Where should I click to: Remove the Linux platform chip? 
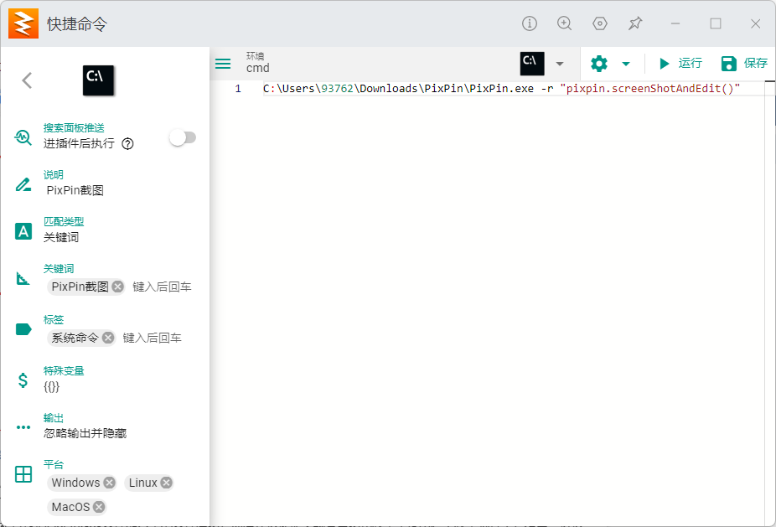tap(167, 483)
